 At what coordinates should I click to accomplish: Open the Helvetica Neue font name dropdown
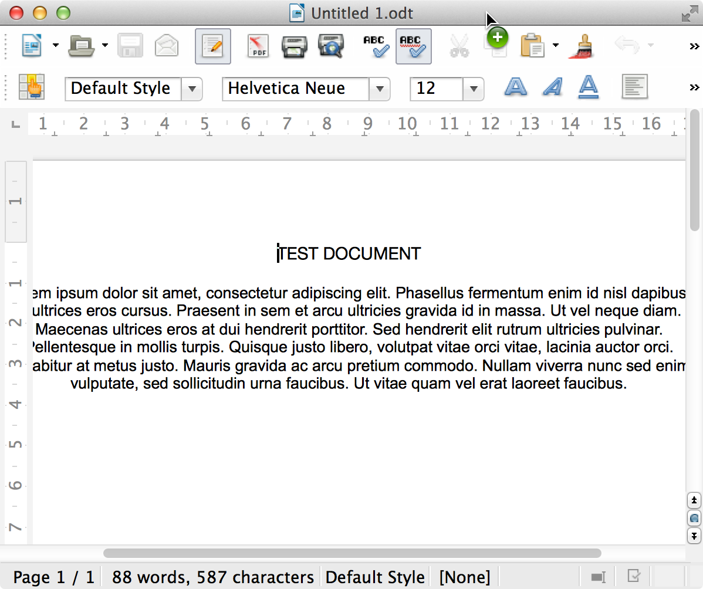coord(380,89)
